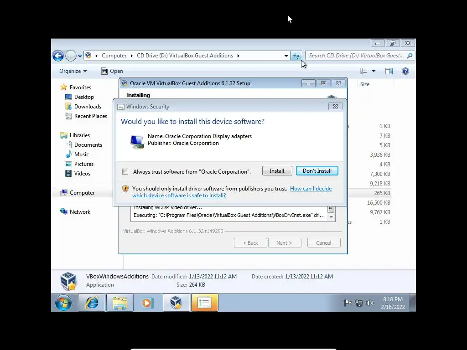This screenshot has height=350, width=467.
Task: Click the Back button in Setup wizard
Action: coord(250,243)
